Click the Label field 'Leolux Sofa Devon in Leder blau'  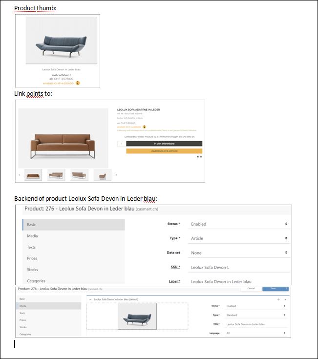(x=239, y=281)
